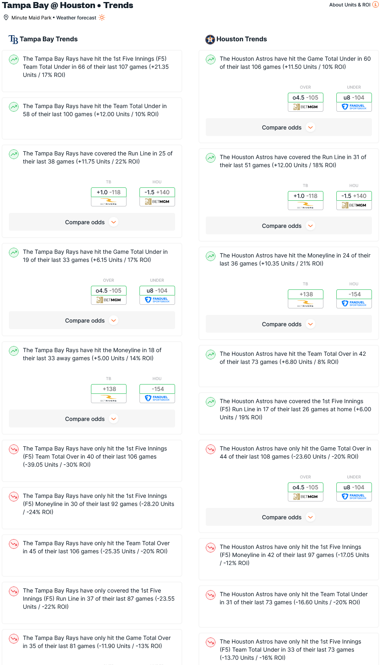Select TB +1.0 -118 BetRivers odds in Rays Run Line

click(x=109, y=197)
